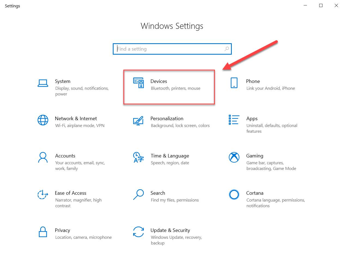Screen dimensions: 344x279
Task: Open the Ease of Access icon
Action: pyautogui.click(x=43, y=195)
